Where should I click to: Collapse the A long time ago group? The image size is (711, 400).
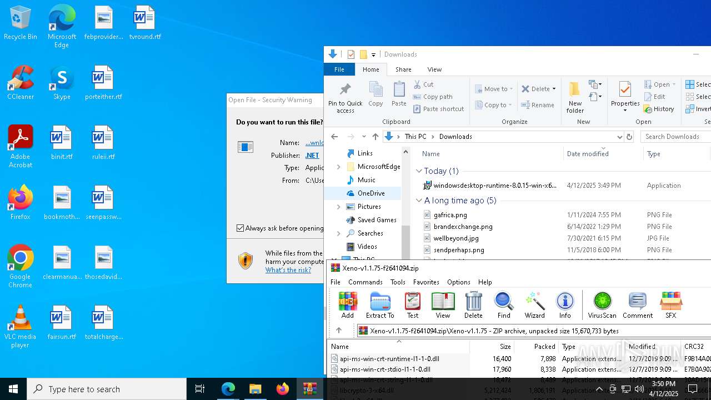[419, 201]
